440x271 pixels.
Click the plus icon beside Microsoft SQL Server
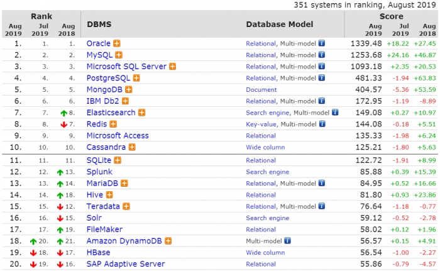click(172, 67)
